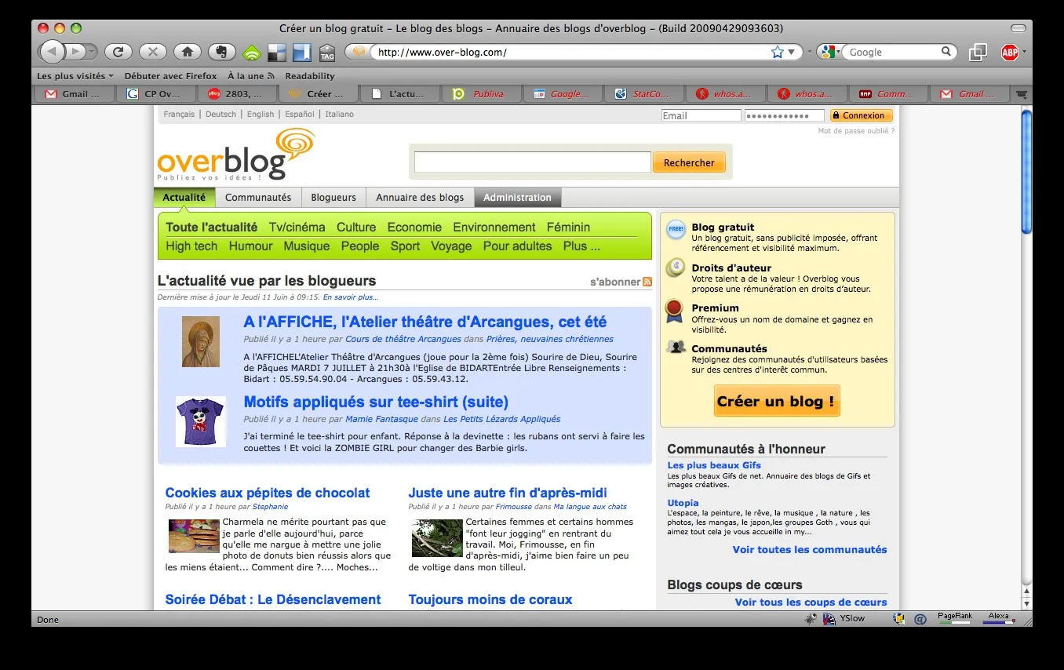Click the RSS icon next to s'abonner

coord(647,282)
